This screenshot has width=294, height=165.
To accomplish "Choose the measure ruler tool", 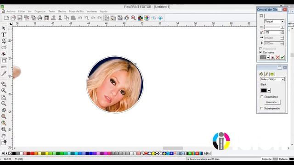I will (x=4, y=67).
